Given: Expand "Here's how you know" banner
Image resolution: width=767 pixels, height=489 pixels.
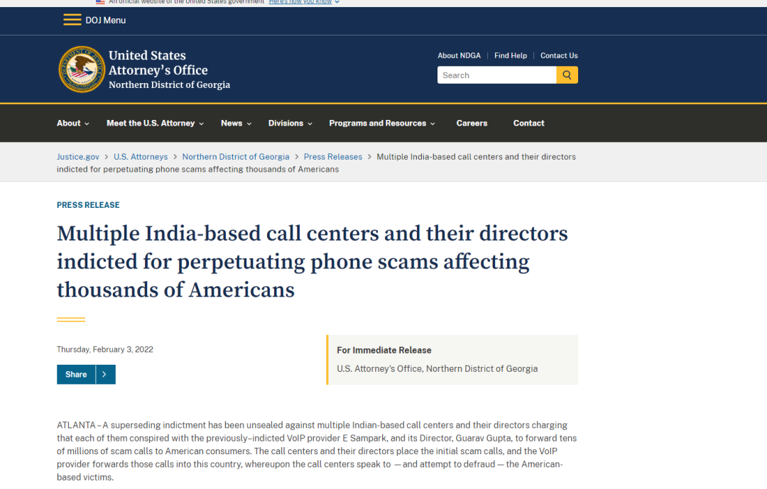Looking at the screenshot, I should click(x=304, y=2).
